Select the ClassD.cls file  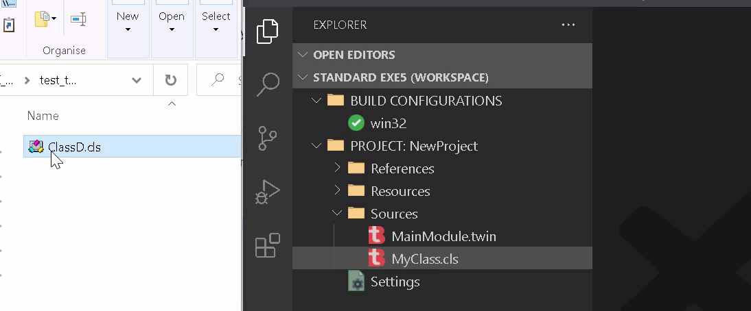(74, 147)
